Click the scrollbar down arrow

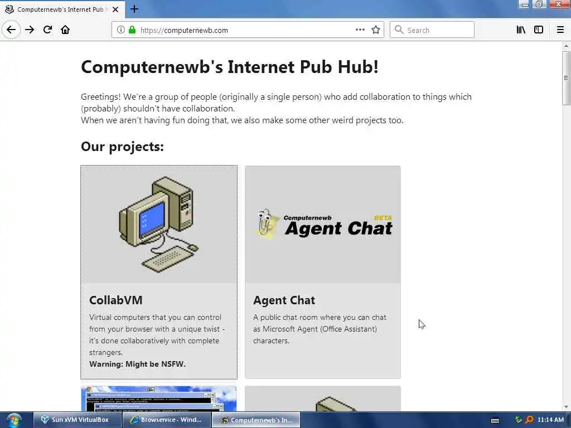pyautogui.click(x=566, y=407)
